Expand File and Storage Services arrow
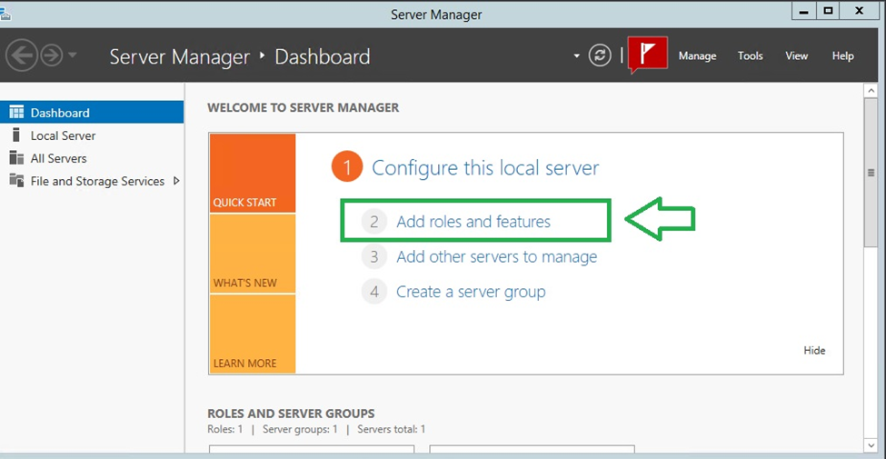Image resolution: width=886 pixels, height=459 pixels. (176, 181)
